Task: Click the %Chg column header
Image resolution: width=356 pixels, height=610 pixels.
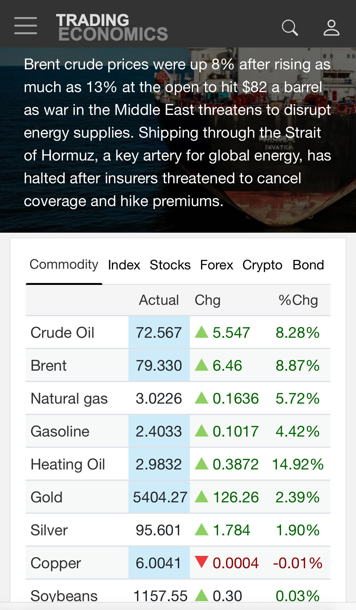Action: (298, 300)
